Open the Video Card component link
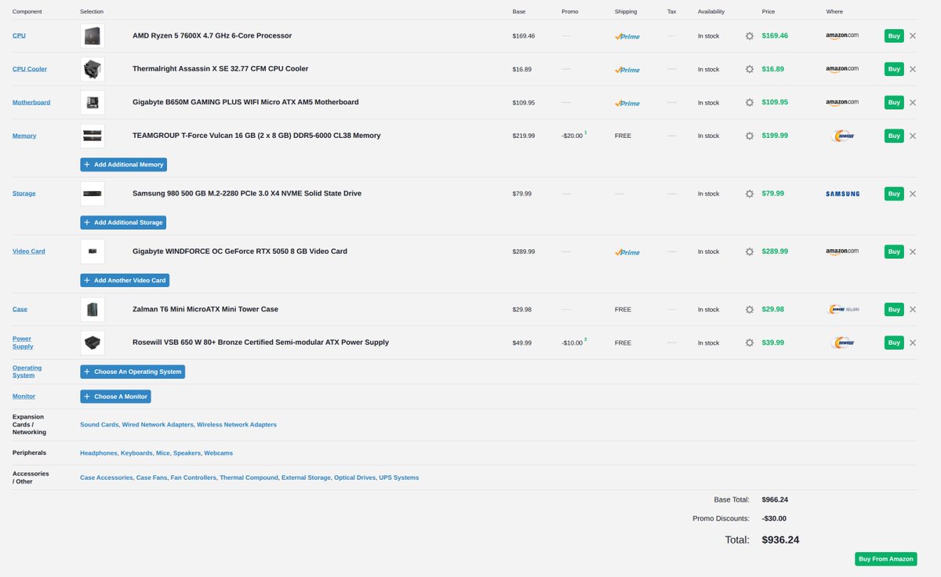 [x=29, y=252]
